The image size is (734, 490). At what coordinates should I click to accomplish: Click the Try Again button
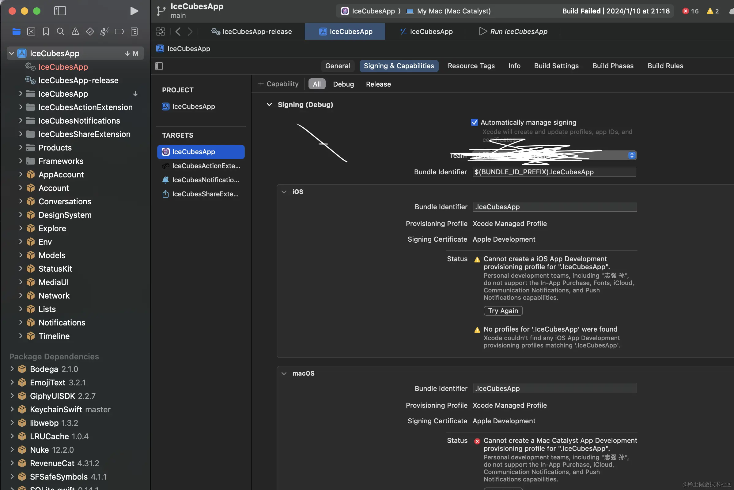click(x=503, y=311)
